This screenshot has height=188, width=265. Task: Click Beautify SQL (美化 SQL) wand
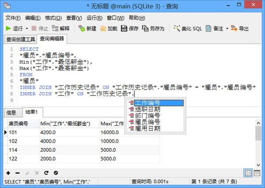[x=188, y=28]
